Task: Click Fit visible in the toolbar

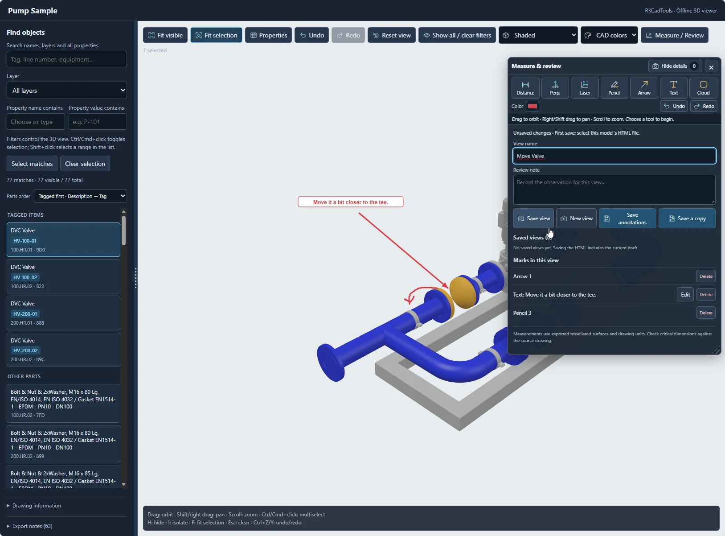Action: click(x=165, y=35)
